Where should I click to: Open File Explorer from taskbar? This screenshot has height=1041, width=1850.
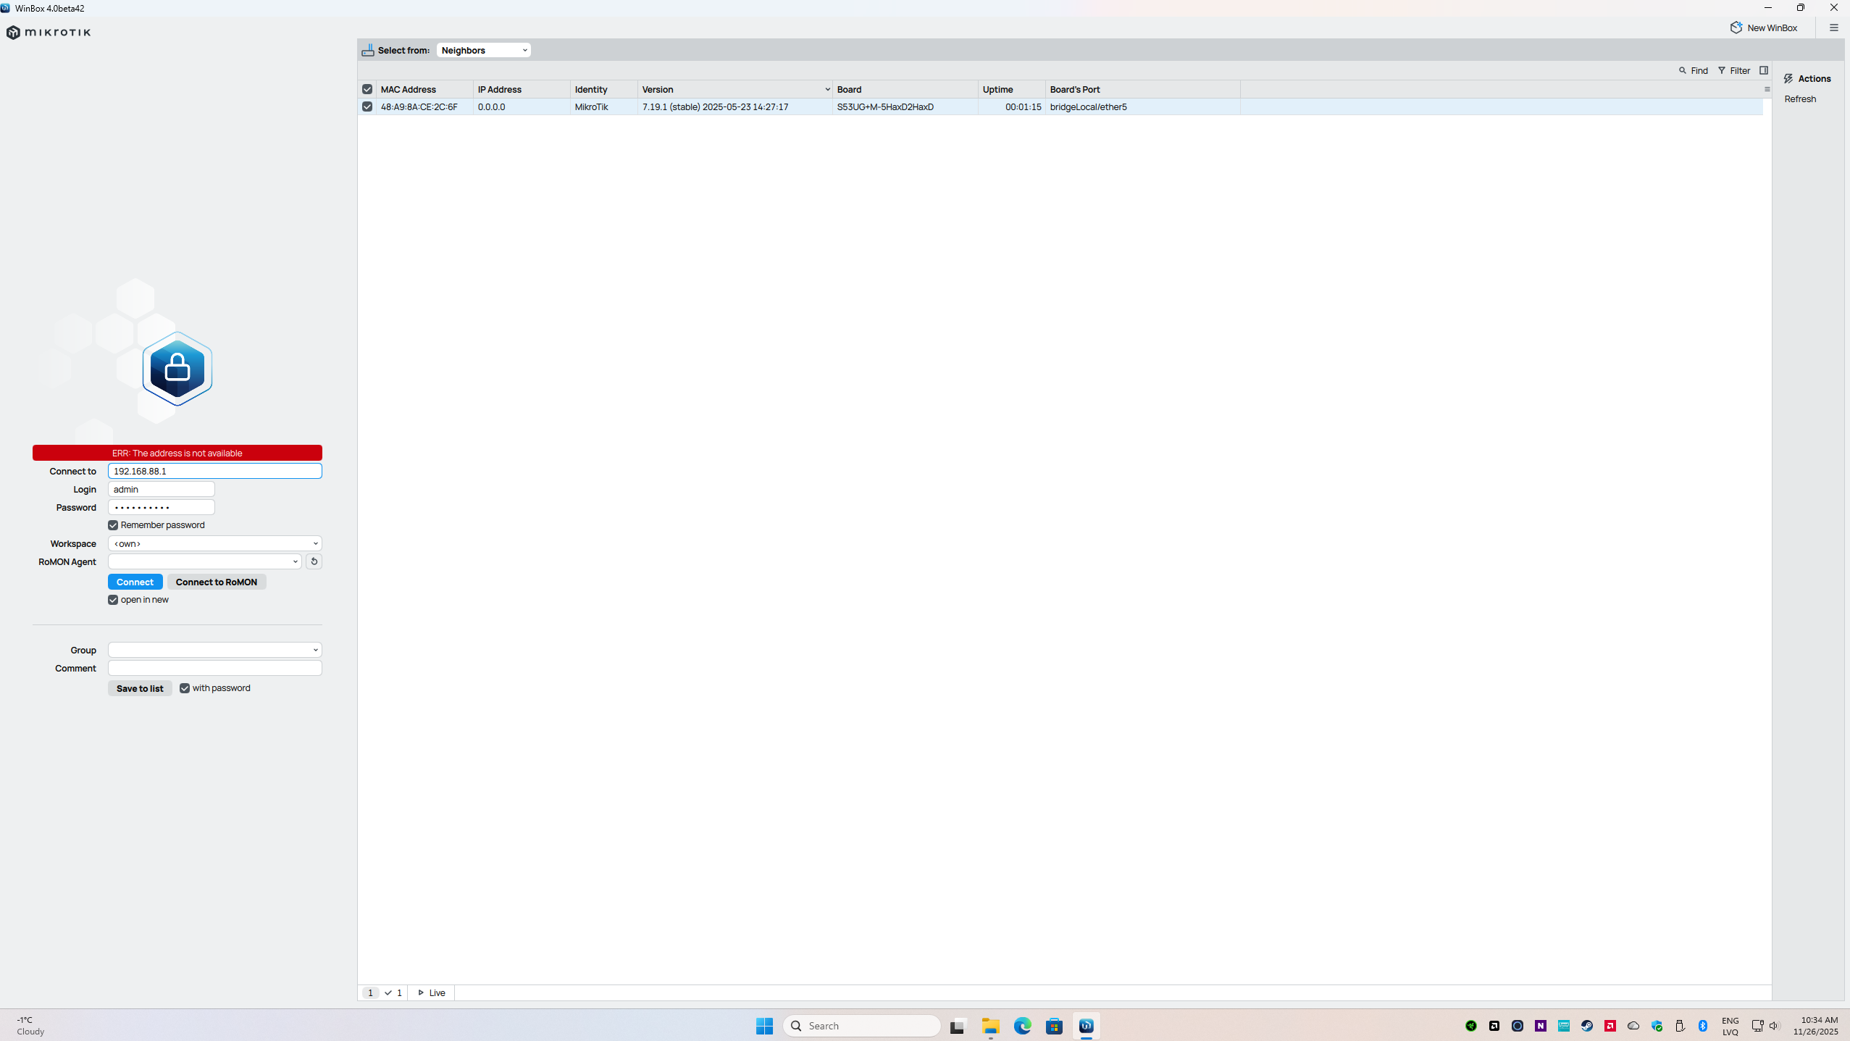point(990,1025)
